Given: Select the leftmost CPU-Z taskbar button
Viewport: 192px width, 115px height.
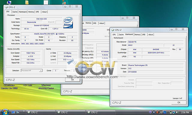Looking at the screenshot, I should click(40, 112).
